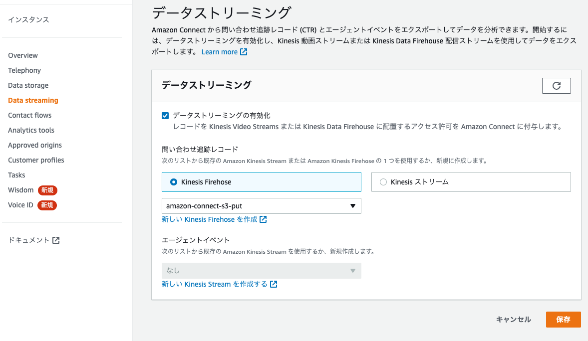Click the 保存 save button
Image resolution: width=588 pixels, height=341 pixels.
point(563,320)
